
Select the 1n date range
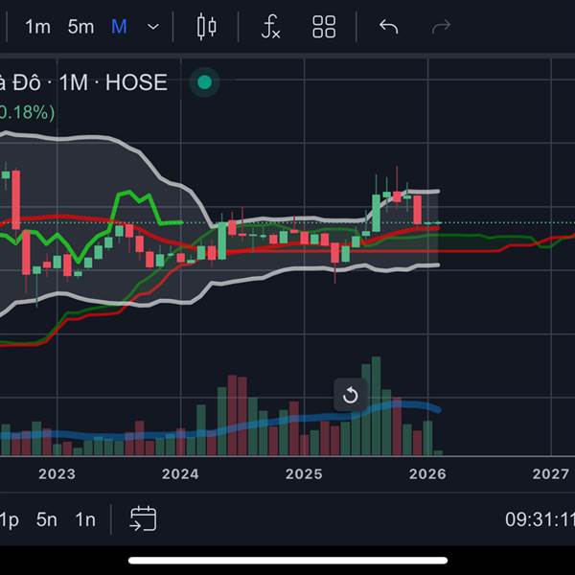[x=85, y=519]
